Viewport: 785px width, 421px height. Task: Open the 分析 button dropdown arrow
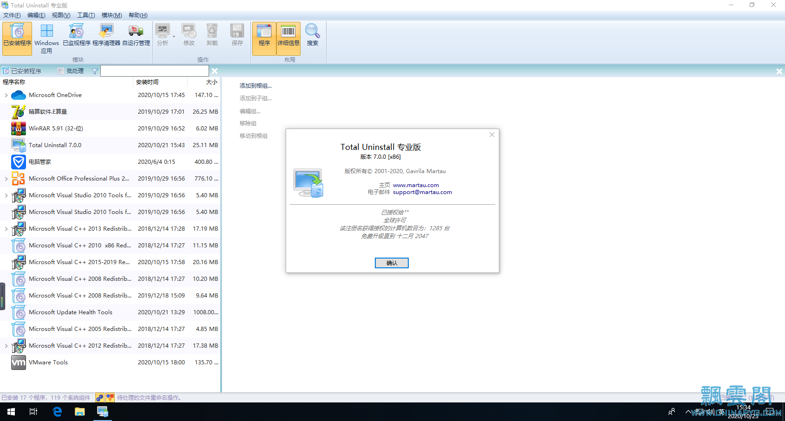coord(174,36)
